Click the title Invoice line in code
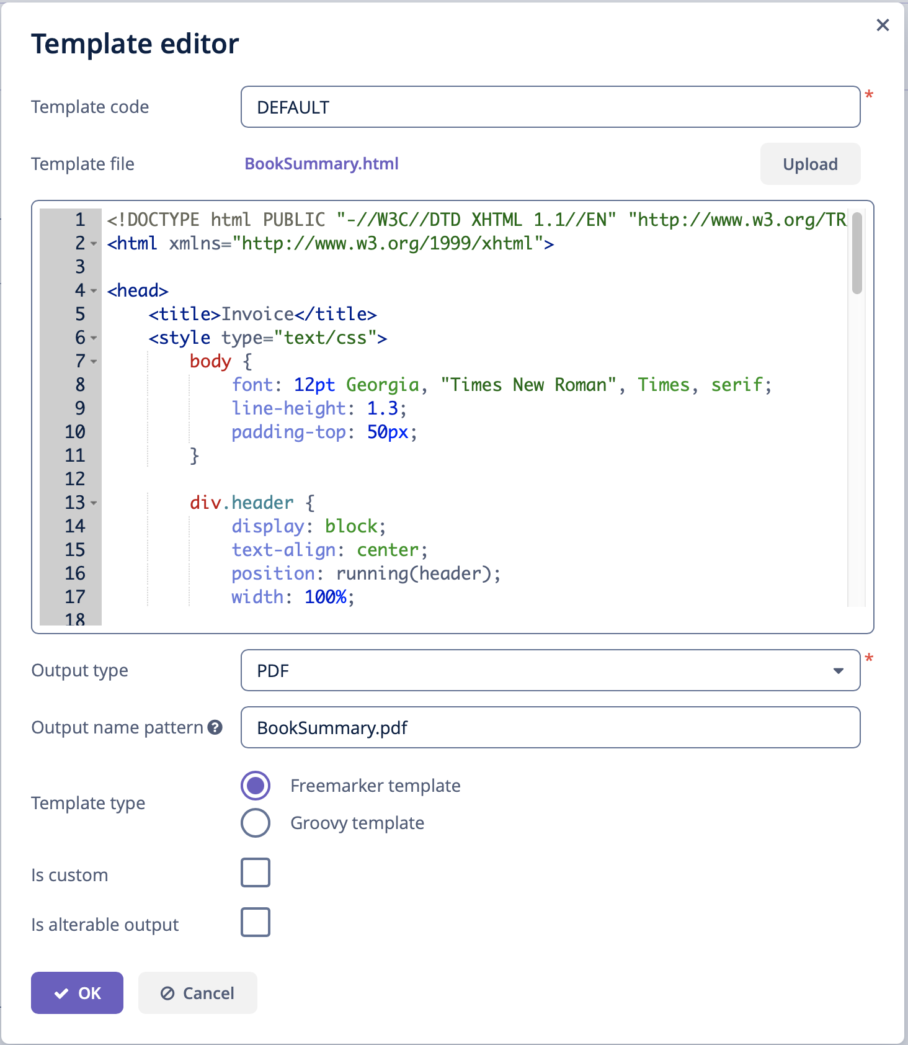908x1045 pixels. [x=262, y=314]
